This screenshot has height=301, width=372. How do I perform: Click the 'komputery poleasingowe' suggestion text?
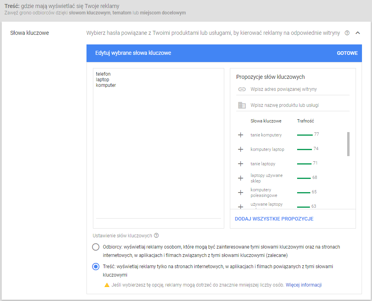coord(264,193)
